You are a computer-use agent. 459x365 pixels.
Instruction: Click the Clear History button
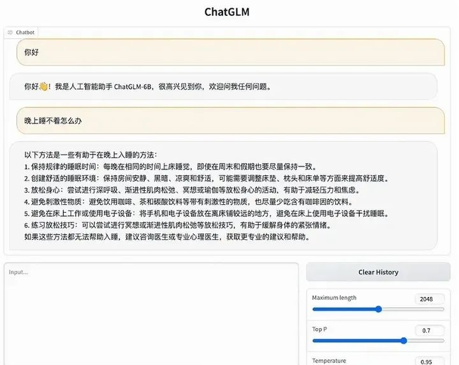pyautogui.click(x=378, y=272)
